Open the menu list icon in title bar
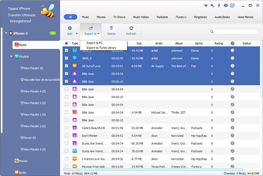263x176 pixels. click(232, 6)
